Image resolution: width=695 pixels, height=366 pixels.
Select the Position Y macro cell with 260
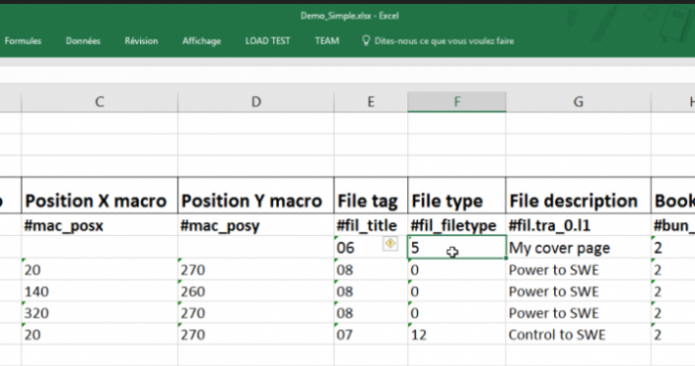click(x=255, y=291)
